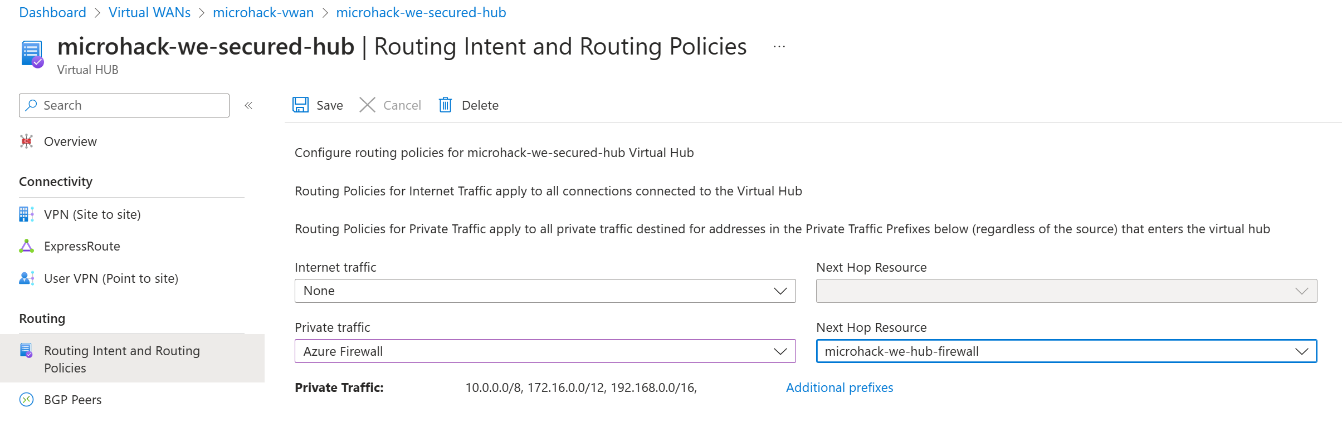Click the Delete button label
Screen dimensions: 1342x422
480,105
